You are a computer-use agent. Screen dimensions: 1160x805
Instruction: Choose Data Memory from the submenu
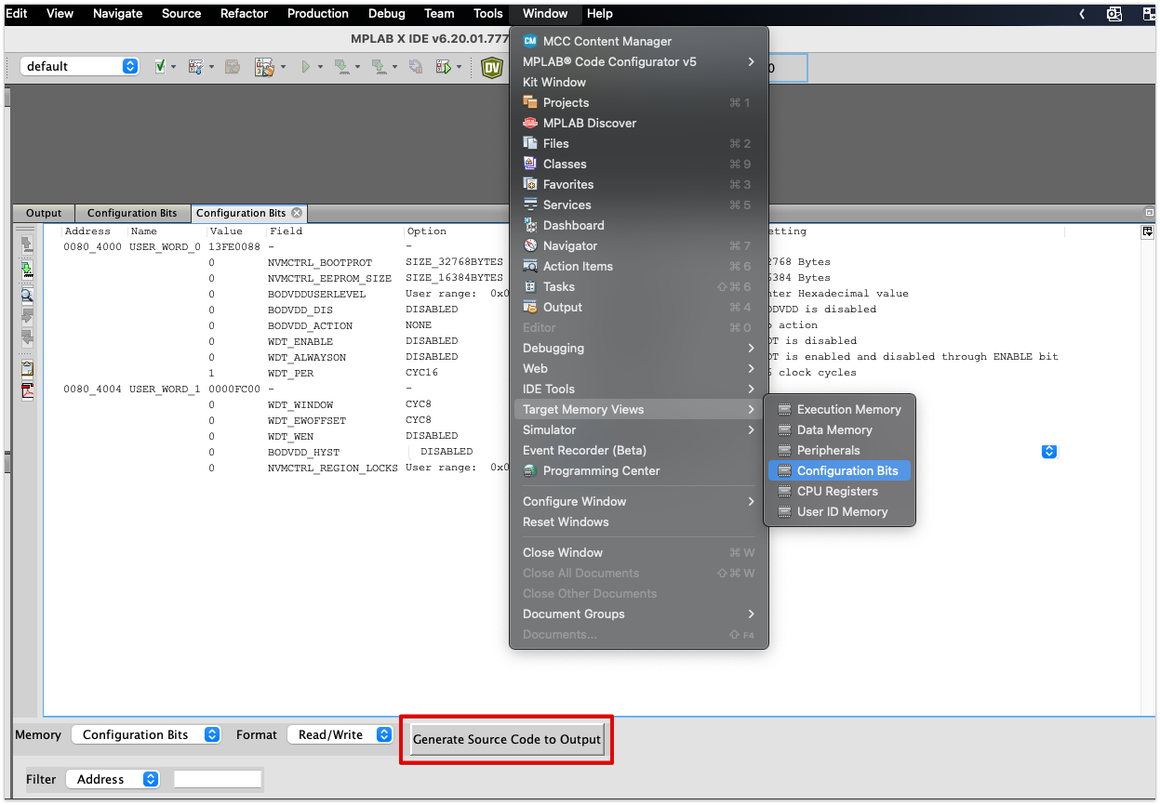[839, 429]
